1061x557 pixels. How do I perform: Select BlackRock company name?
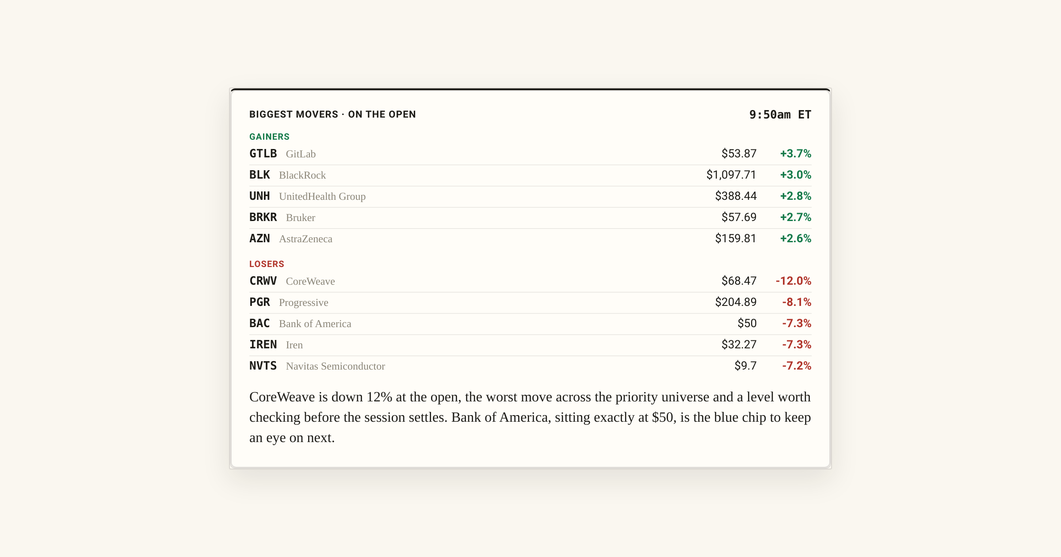pyautogui.click(x=302, y=175)
